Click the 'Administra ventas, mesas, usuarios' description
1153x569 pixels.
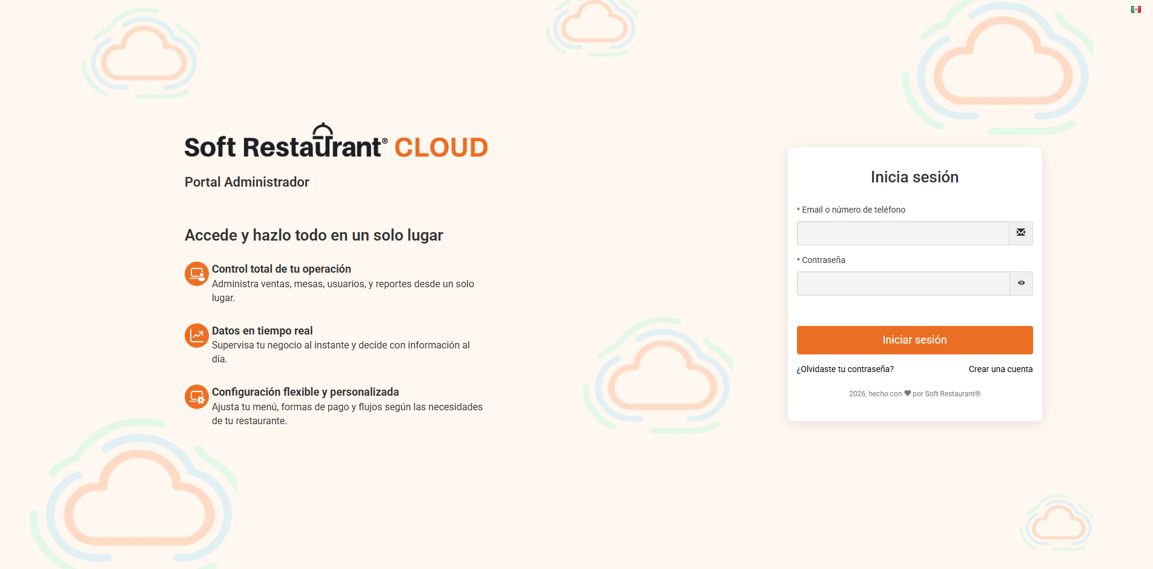[343, 291]
